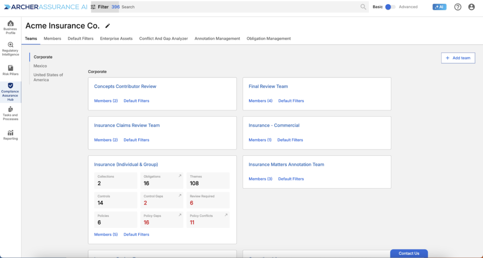483x258 pixels.
Task: Click the Corporate section heading above cards
Action: [97, 72]
